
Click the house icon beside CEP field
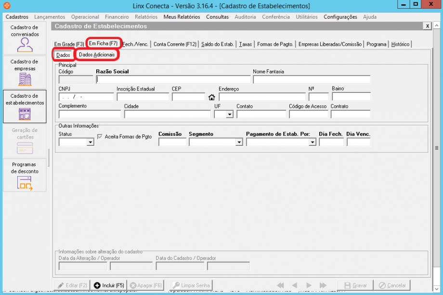click(211, 97)
